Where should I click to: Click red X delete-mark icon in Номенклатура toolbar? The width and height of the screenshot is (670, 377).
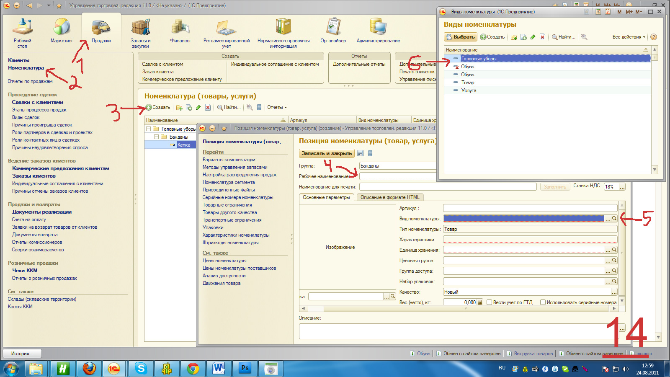(x=208, y=108)
